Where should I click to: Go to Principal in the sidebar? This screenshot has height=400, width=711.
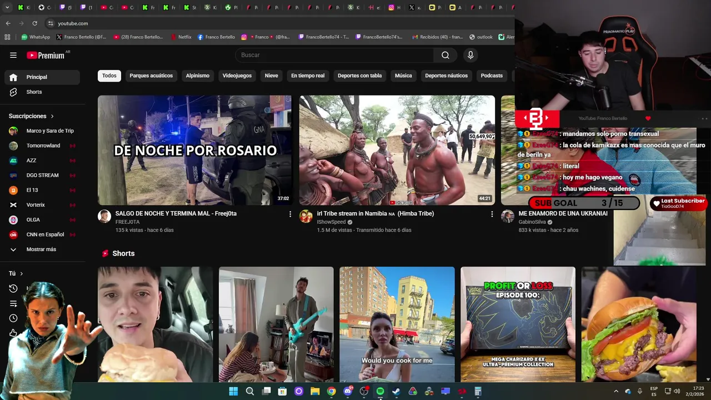[42, 77]
